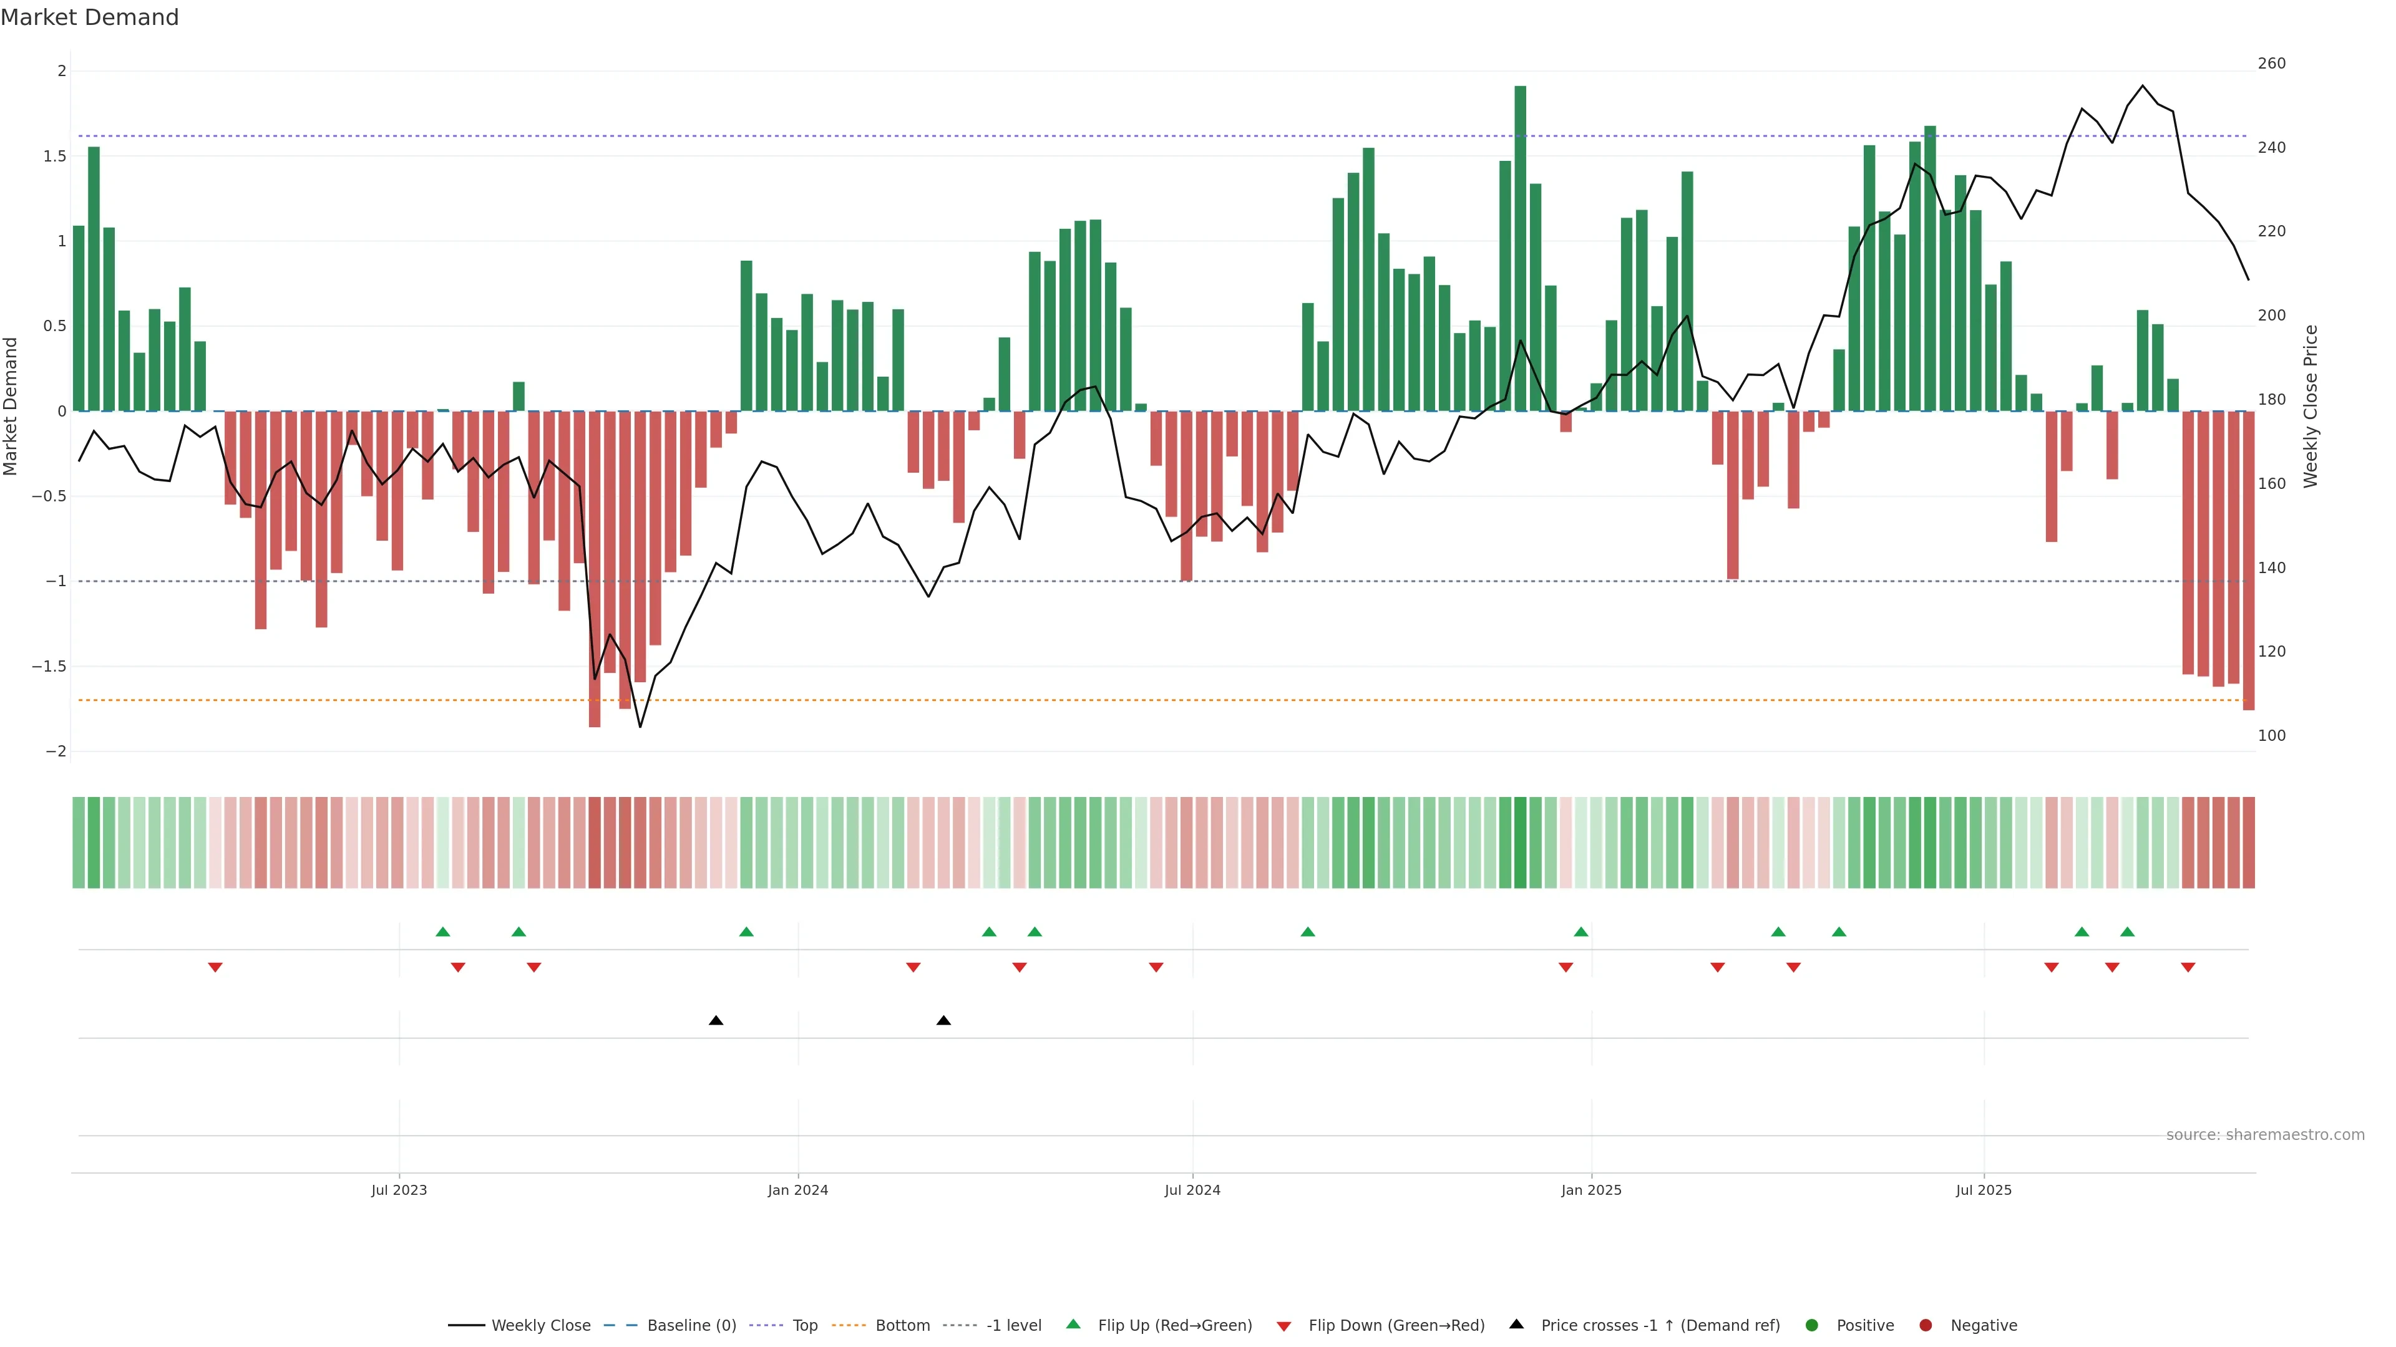Click rightmost red flip-down marker

click(x=2188, y=968)
